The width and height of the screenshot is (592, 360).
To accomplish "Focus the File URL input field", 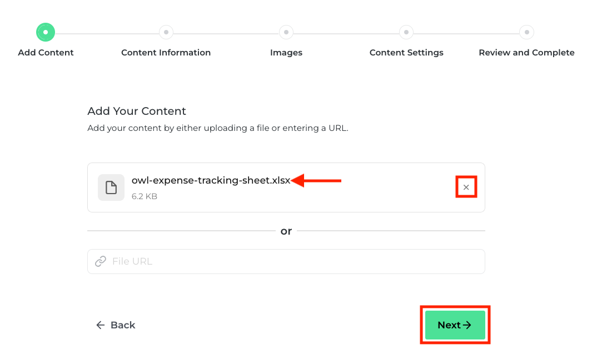I will [295, 261].
